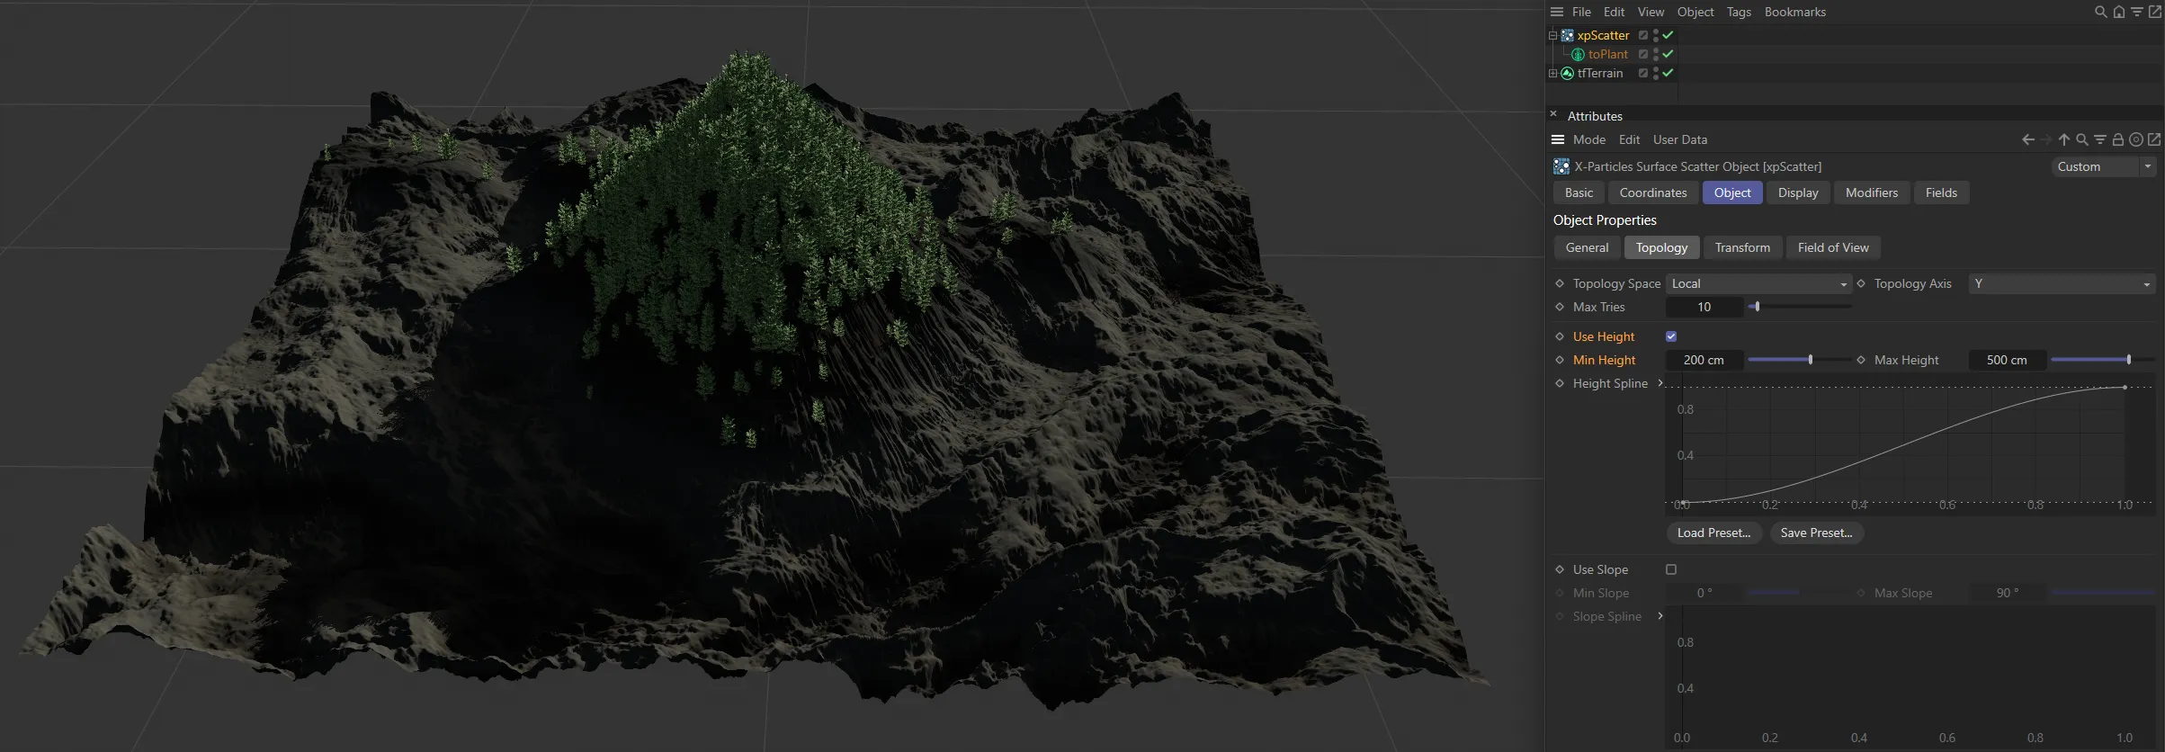2165x752 pixels.
Task: Open the Object Manager Edit menu
Action: [x=1614, y=12]
